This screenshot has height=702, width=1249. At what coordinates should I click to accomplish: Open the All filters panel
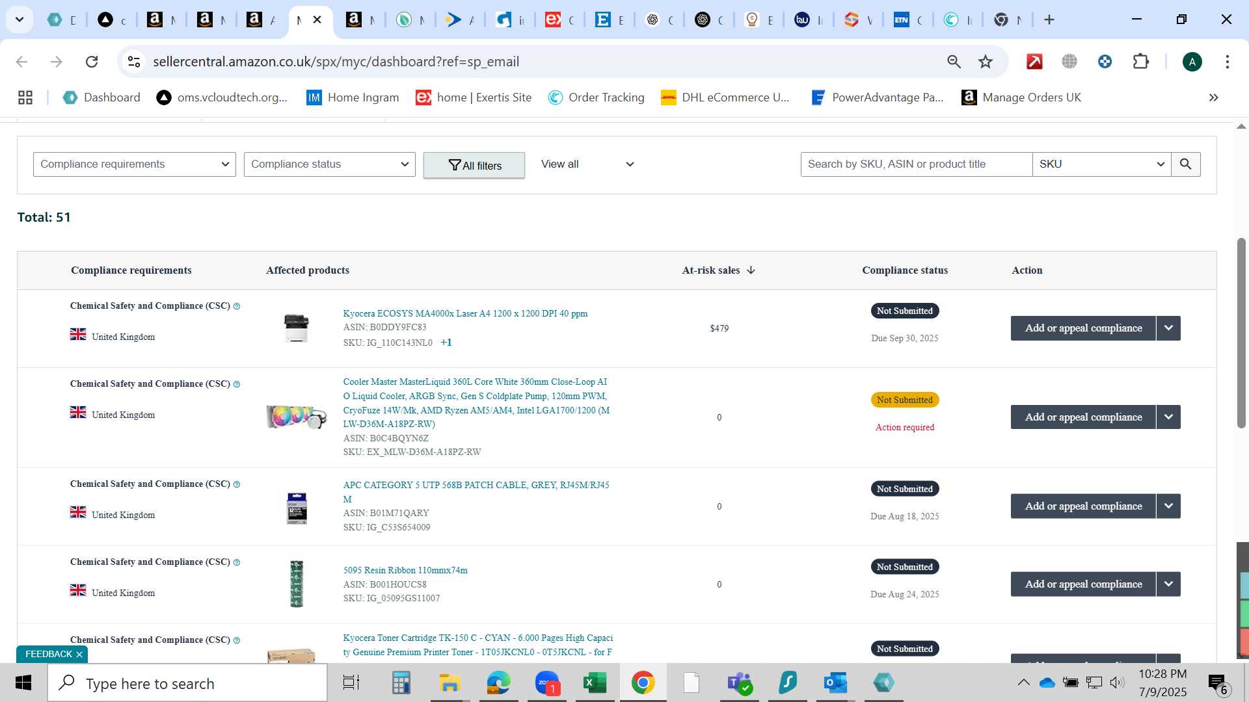coord(474,165)
